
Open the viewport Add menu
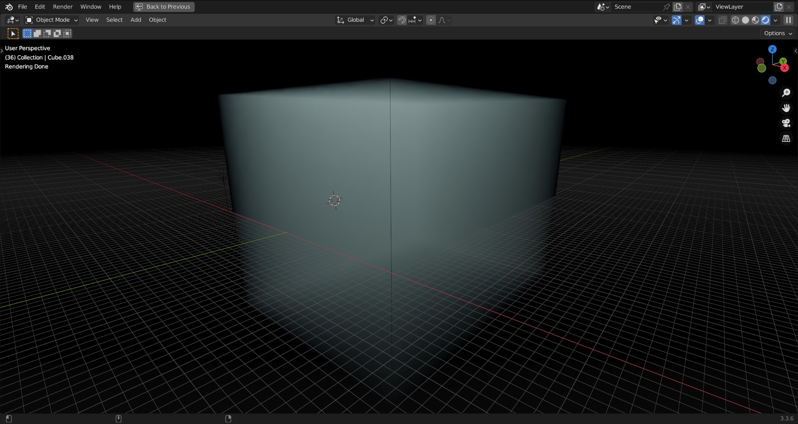point(136,20)
